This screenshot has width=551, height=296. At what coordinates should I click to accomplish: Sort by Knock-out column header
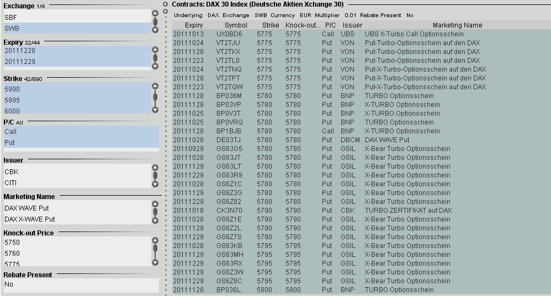coord(303,25)
